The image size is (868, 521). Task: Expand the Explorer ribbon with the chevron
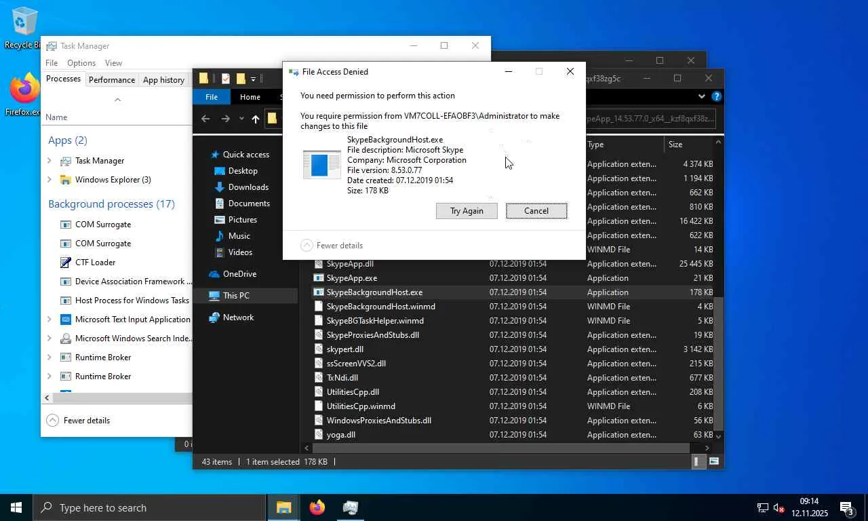click(x=702, y=96)
